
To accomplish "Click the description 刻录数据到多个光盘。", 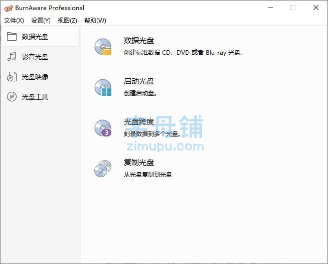I will [152, 134].
